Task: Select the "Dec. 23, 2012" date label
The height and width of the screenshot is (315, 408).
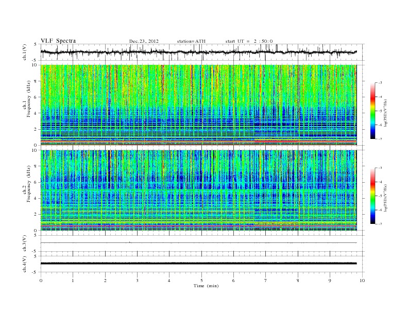Action: [x=144, y=41]
